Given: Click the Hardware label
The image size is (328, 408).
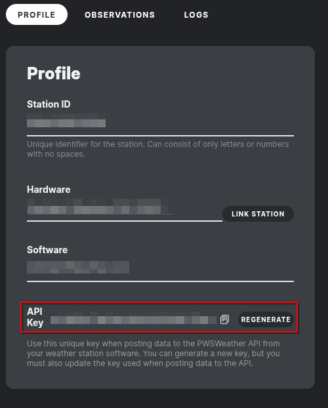Looking at the screenshot, I should (x=49, y=190).
